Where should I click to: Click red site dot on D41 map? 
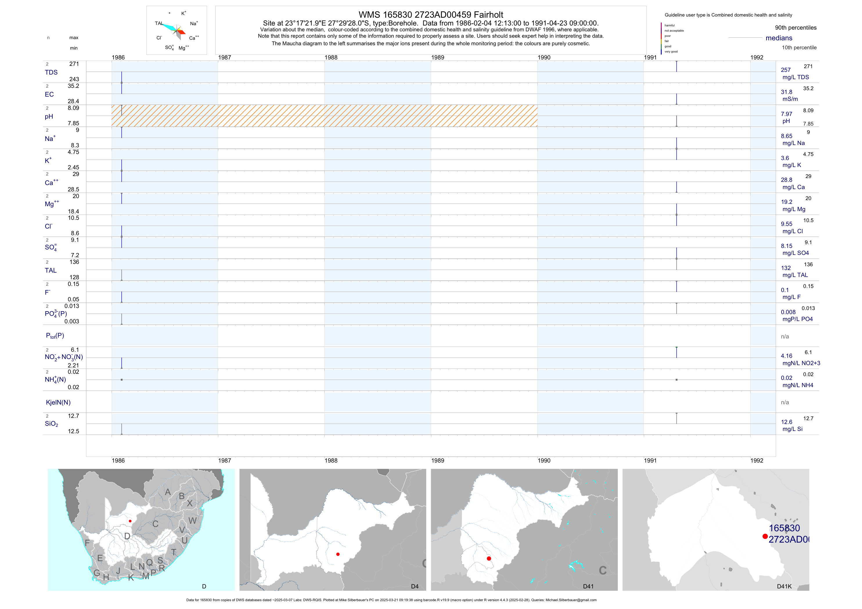pos(489,558)
